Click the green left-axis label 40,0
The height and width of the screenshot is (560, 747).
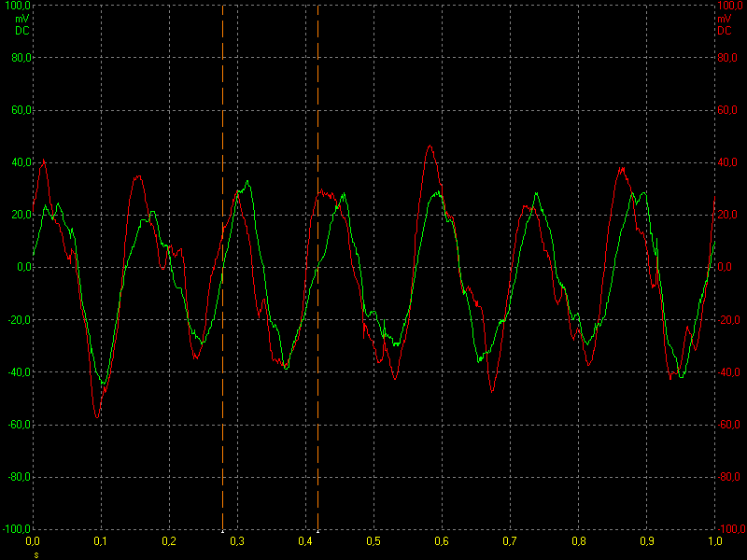click(21, 162)
